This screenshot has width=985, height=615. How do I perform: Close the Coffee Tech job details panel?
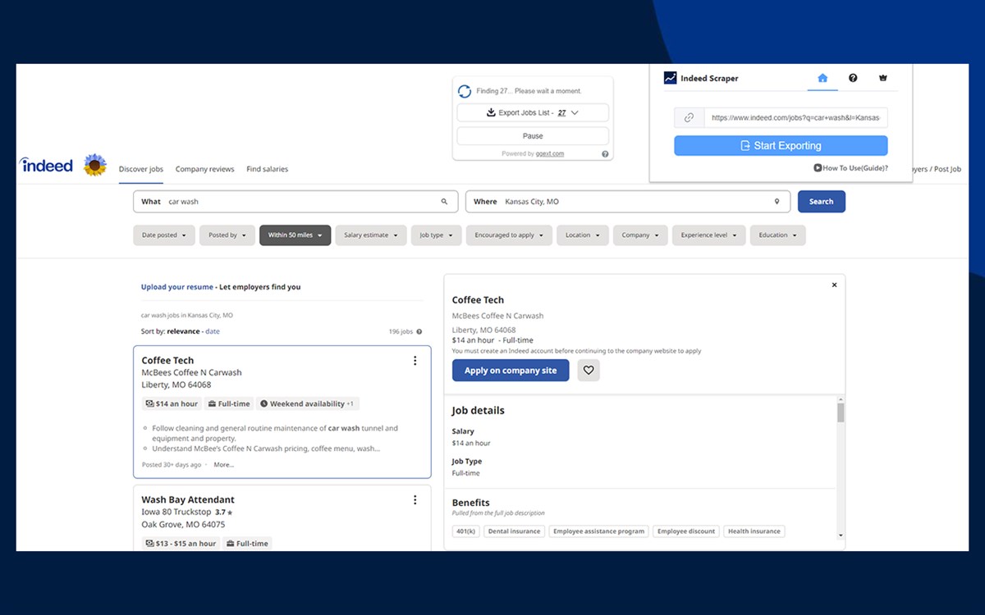(x=834, y=285)
